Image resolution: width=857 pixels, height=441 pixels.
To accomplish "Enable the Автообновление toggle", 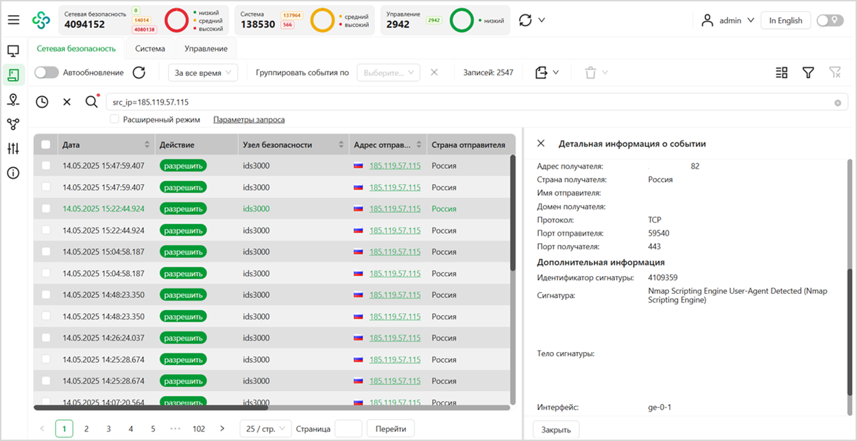I will pos(47,72).
